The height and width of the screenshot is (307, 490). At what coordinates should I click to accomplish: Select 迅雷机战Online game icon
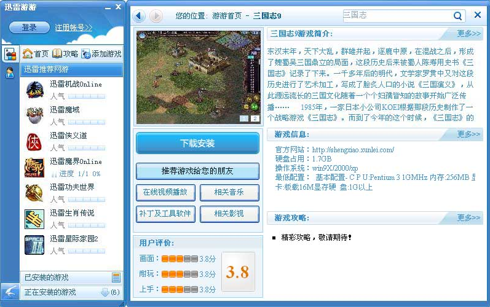point(34,90)
